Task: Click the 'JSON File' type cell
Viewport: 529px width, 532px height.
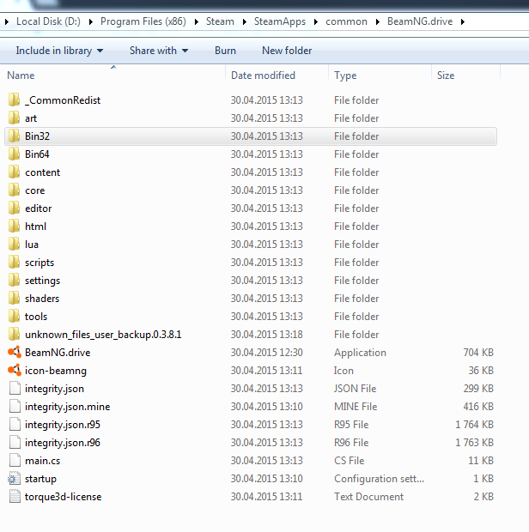Action: click(356, 389)
